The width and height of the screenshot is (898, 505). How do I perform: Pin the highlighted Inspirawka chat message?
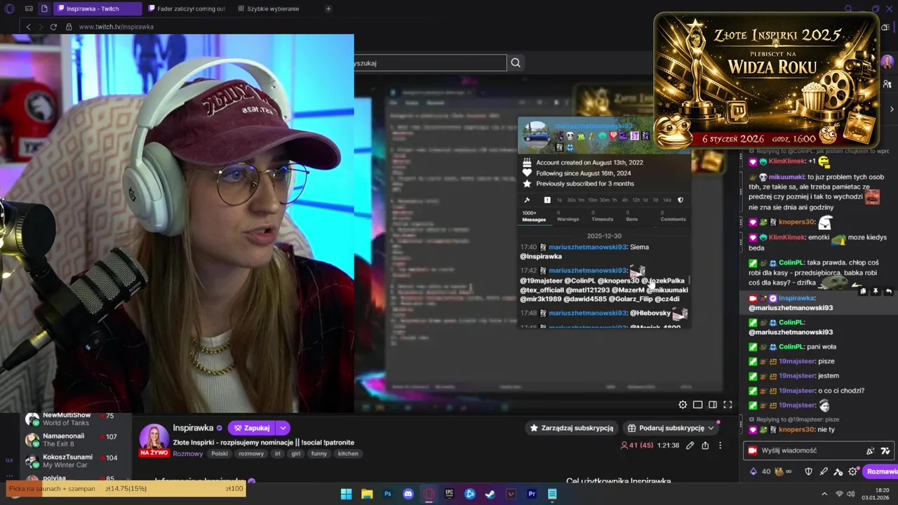pos(876,291)
